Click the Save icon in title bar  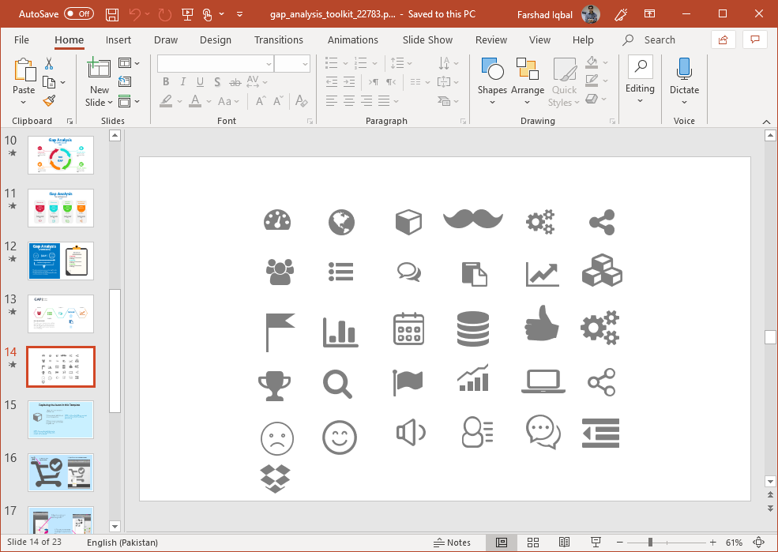[x=112, y=14]
